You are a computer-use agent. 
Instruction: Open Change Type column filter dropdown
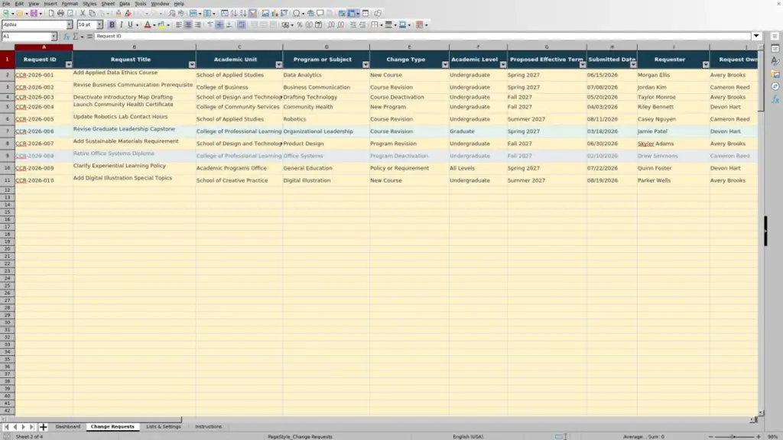coord(445,65)
